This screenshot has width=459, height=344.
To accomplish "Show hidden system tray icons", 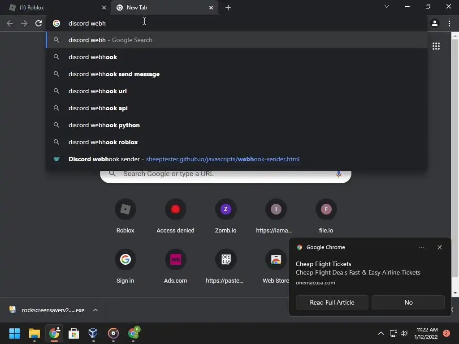I will click(x=381, y=333).
